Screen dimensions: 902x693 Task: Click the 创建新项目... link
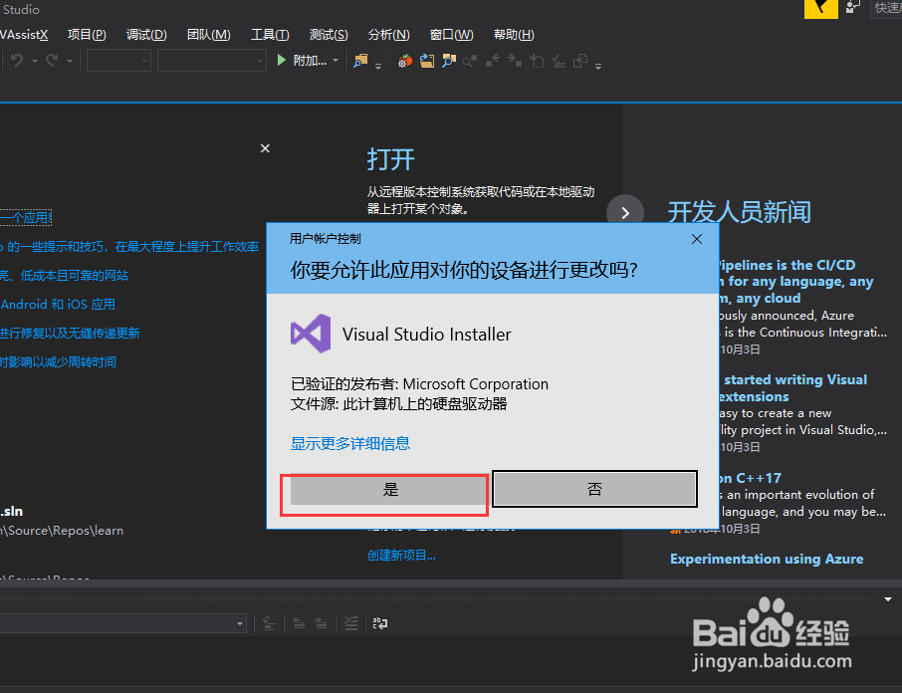[x=401, y=555]
